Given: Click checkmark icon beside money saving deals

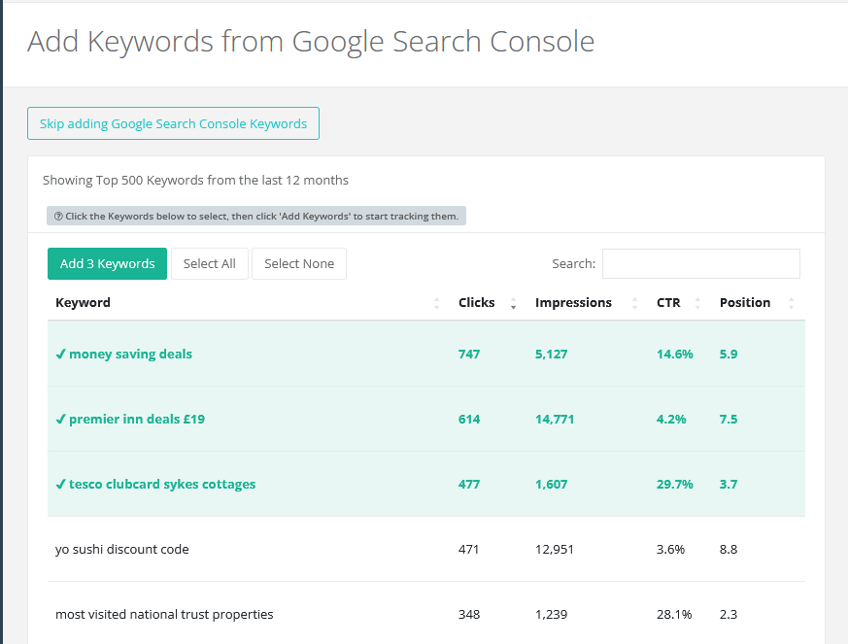Looking at the screenshot, I should (60, 354).
